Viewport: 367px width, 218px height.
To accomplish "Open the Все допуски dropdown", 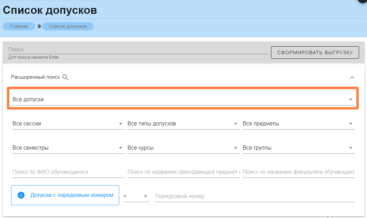I will pyautogui.click(x=183, y=99).
